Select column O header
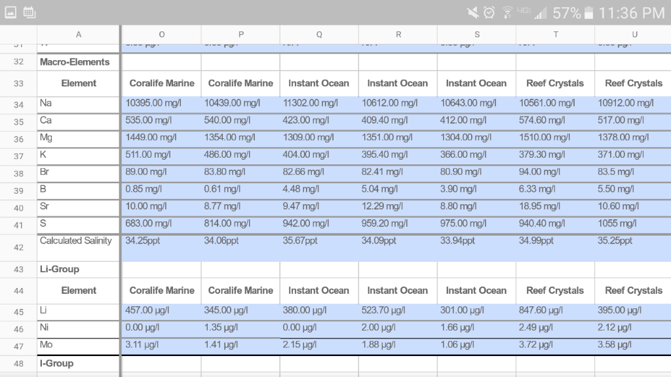 pyautogui.click(x=162, y=35)
